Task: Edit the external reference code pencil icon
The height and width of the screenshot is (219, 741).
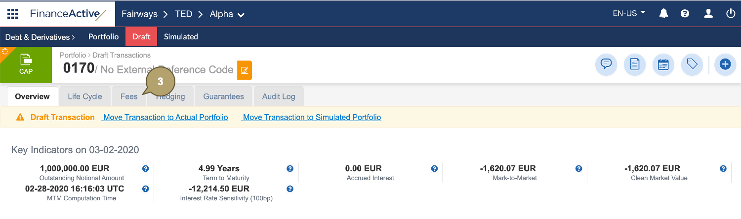Action: point(245,70)
